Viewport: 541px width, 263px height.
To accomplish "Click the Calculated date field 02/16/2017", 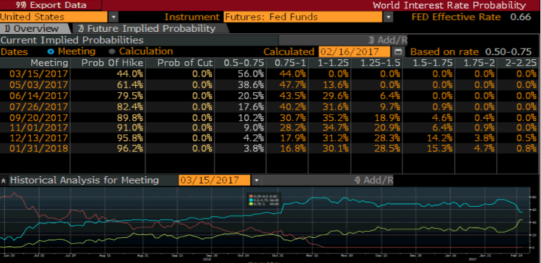I will coord(355,52).
